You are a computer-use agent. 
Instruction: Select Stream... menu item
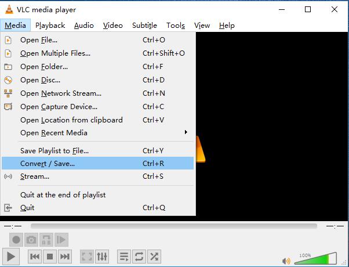click(x=98, y=176)
